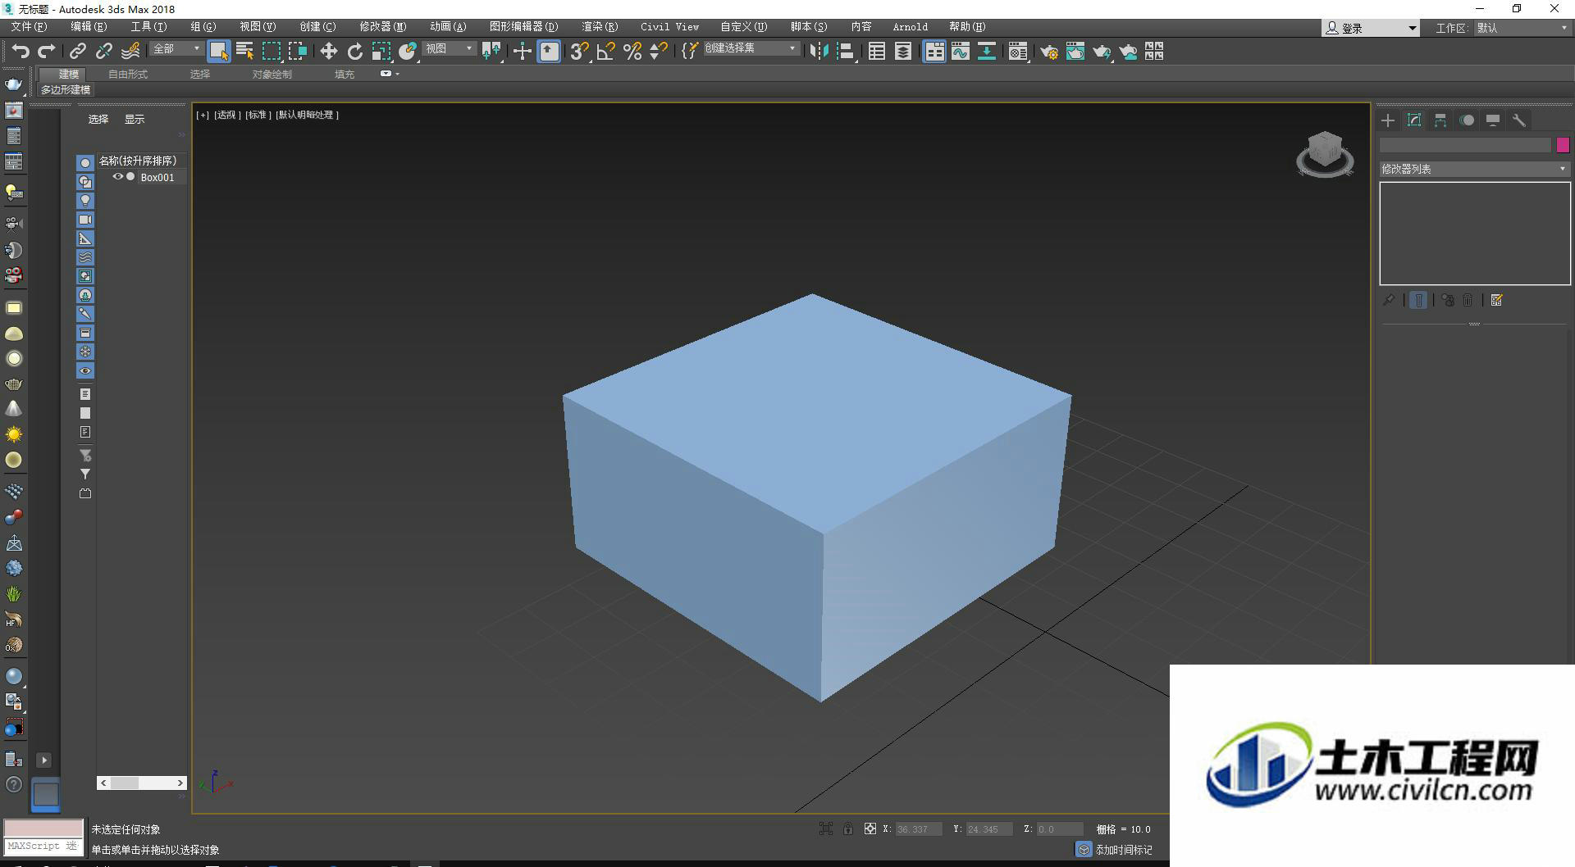1575x867 pixels.
Task: Open the workspace dropdown showing 默认
Action: pyautogui.click(x=1522, y=28)
